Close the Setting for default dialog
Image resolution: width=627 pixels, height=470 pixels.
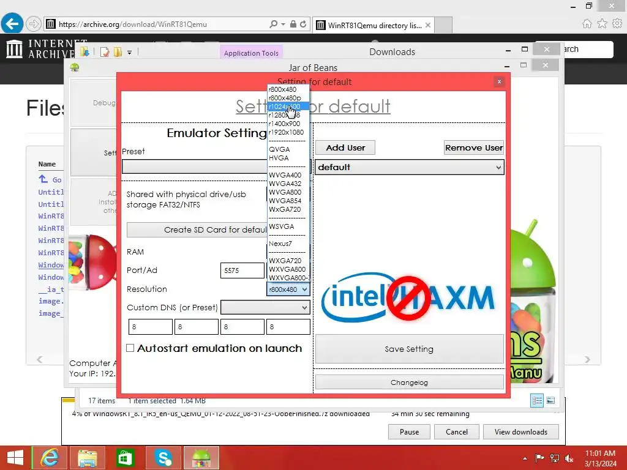point(499,81)
